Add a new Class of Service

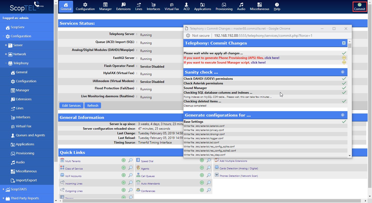click(123, 168)
